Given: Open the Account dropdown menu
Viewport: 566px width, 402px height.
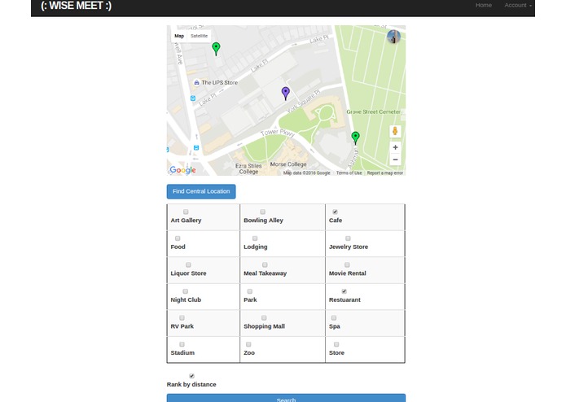Looking at the screenshot, I should pos(518,5).
